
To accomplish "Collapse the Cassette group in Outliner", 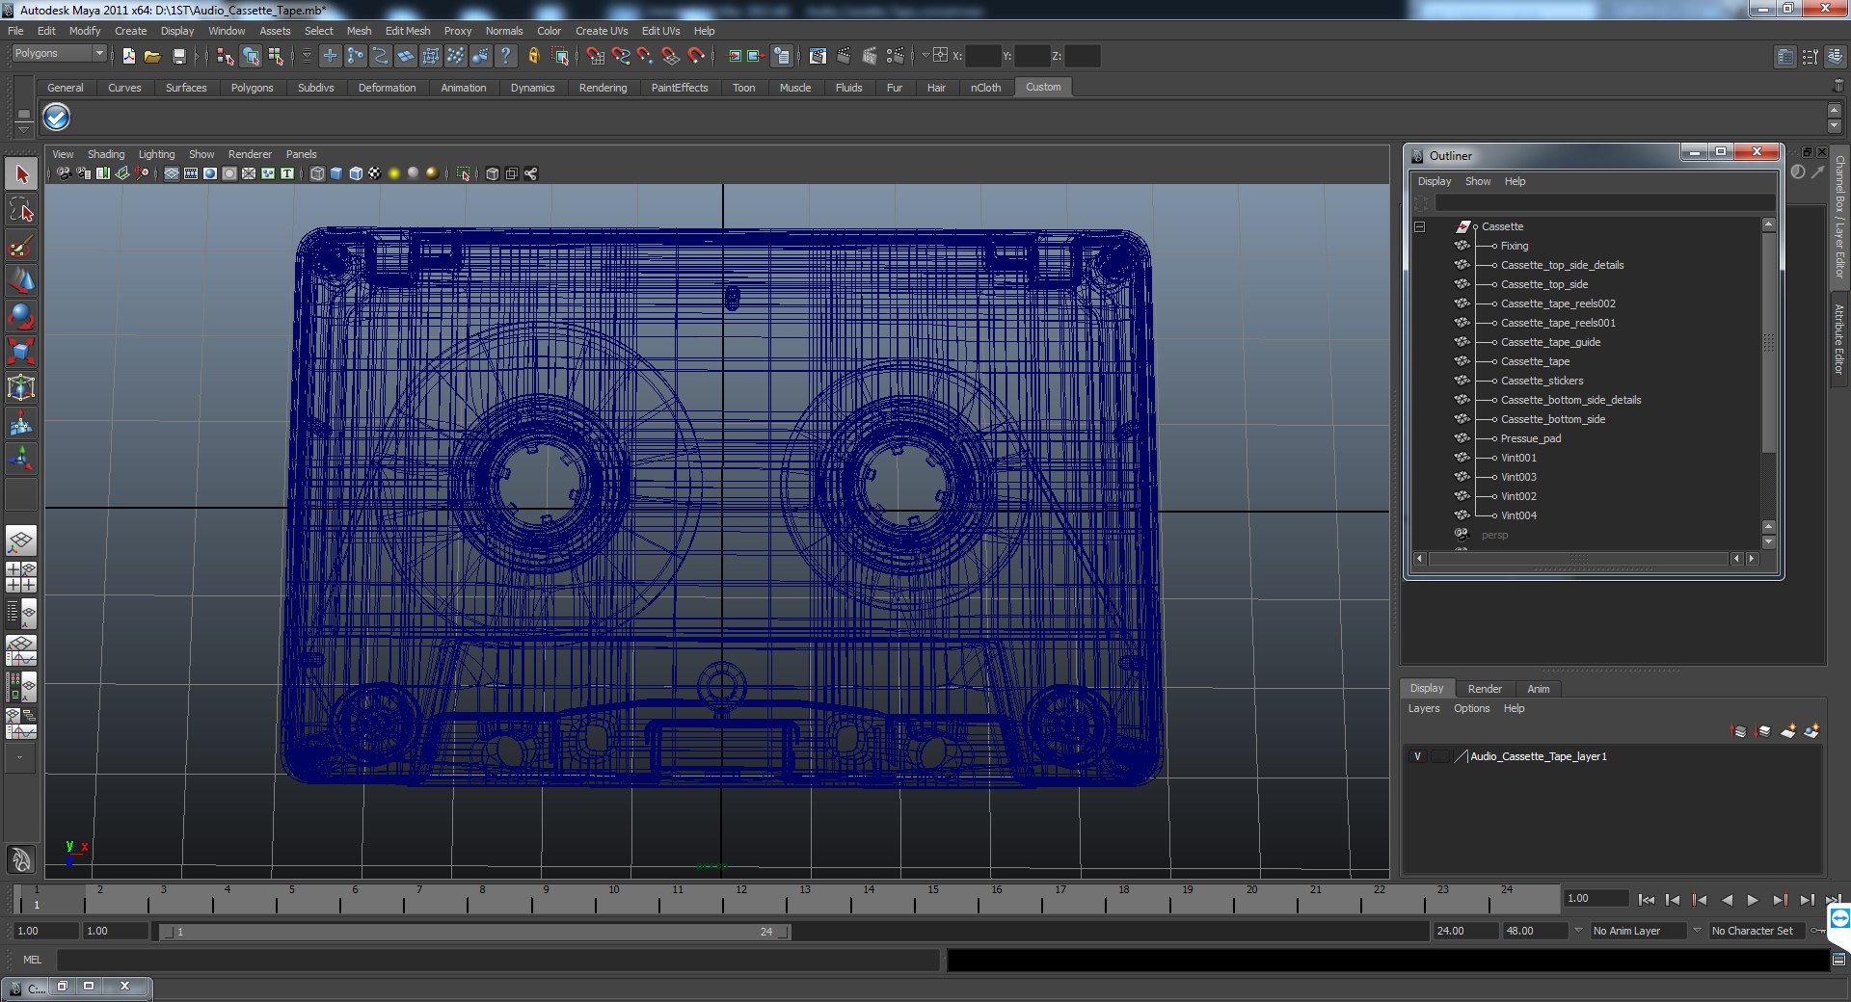I will pyautogui.click(x=1419, y=227).
